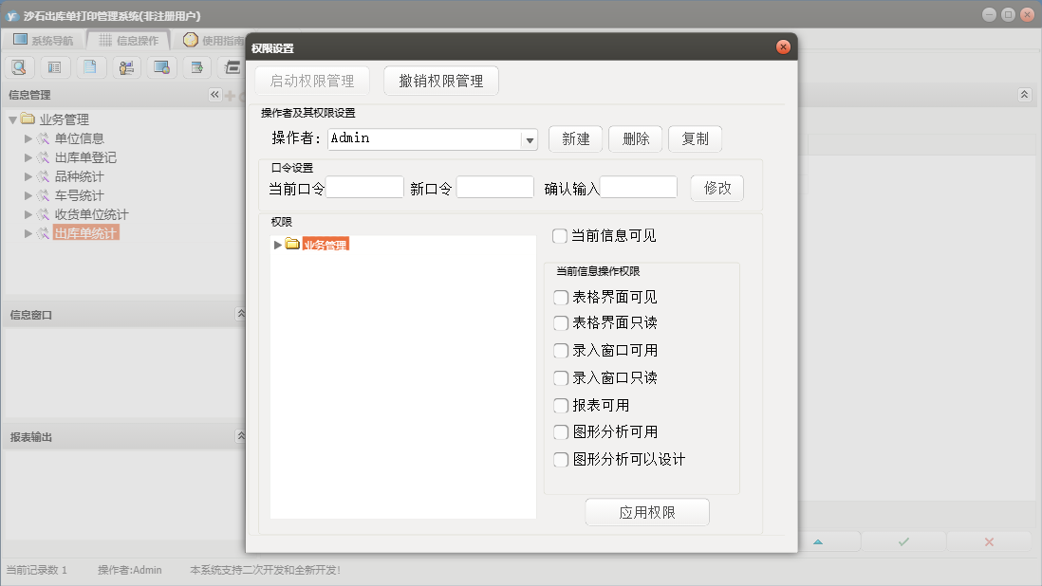Click the 报表输出 panel header
1042x586 pixels.
click(123, 437)
